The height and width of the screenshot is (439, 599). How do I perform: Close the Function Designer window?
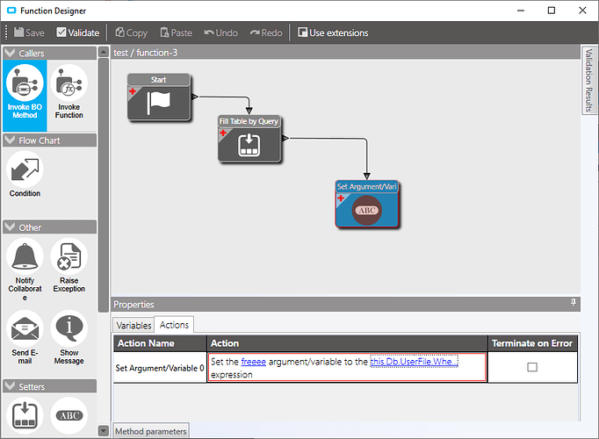click(582, 11)
